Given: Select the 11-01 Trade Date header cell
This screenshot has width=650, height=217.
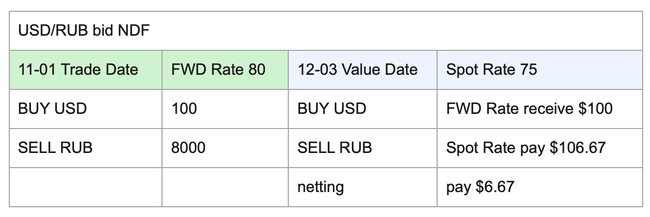Looking at the screenshot, I should point(78,69).
